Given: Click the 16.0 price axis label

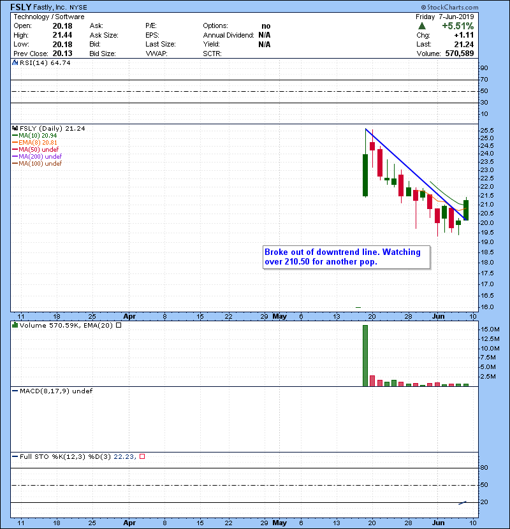Looking at the screenshot, I should pyautogui.click(x=486, y=307).
